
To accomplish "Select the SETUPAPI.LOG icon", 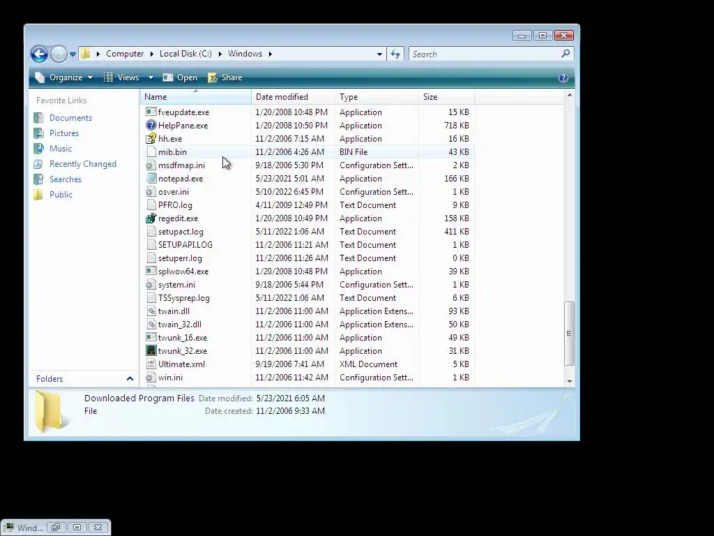I will point(151,244).
